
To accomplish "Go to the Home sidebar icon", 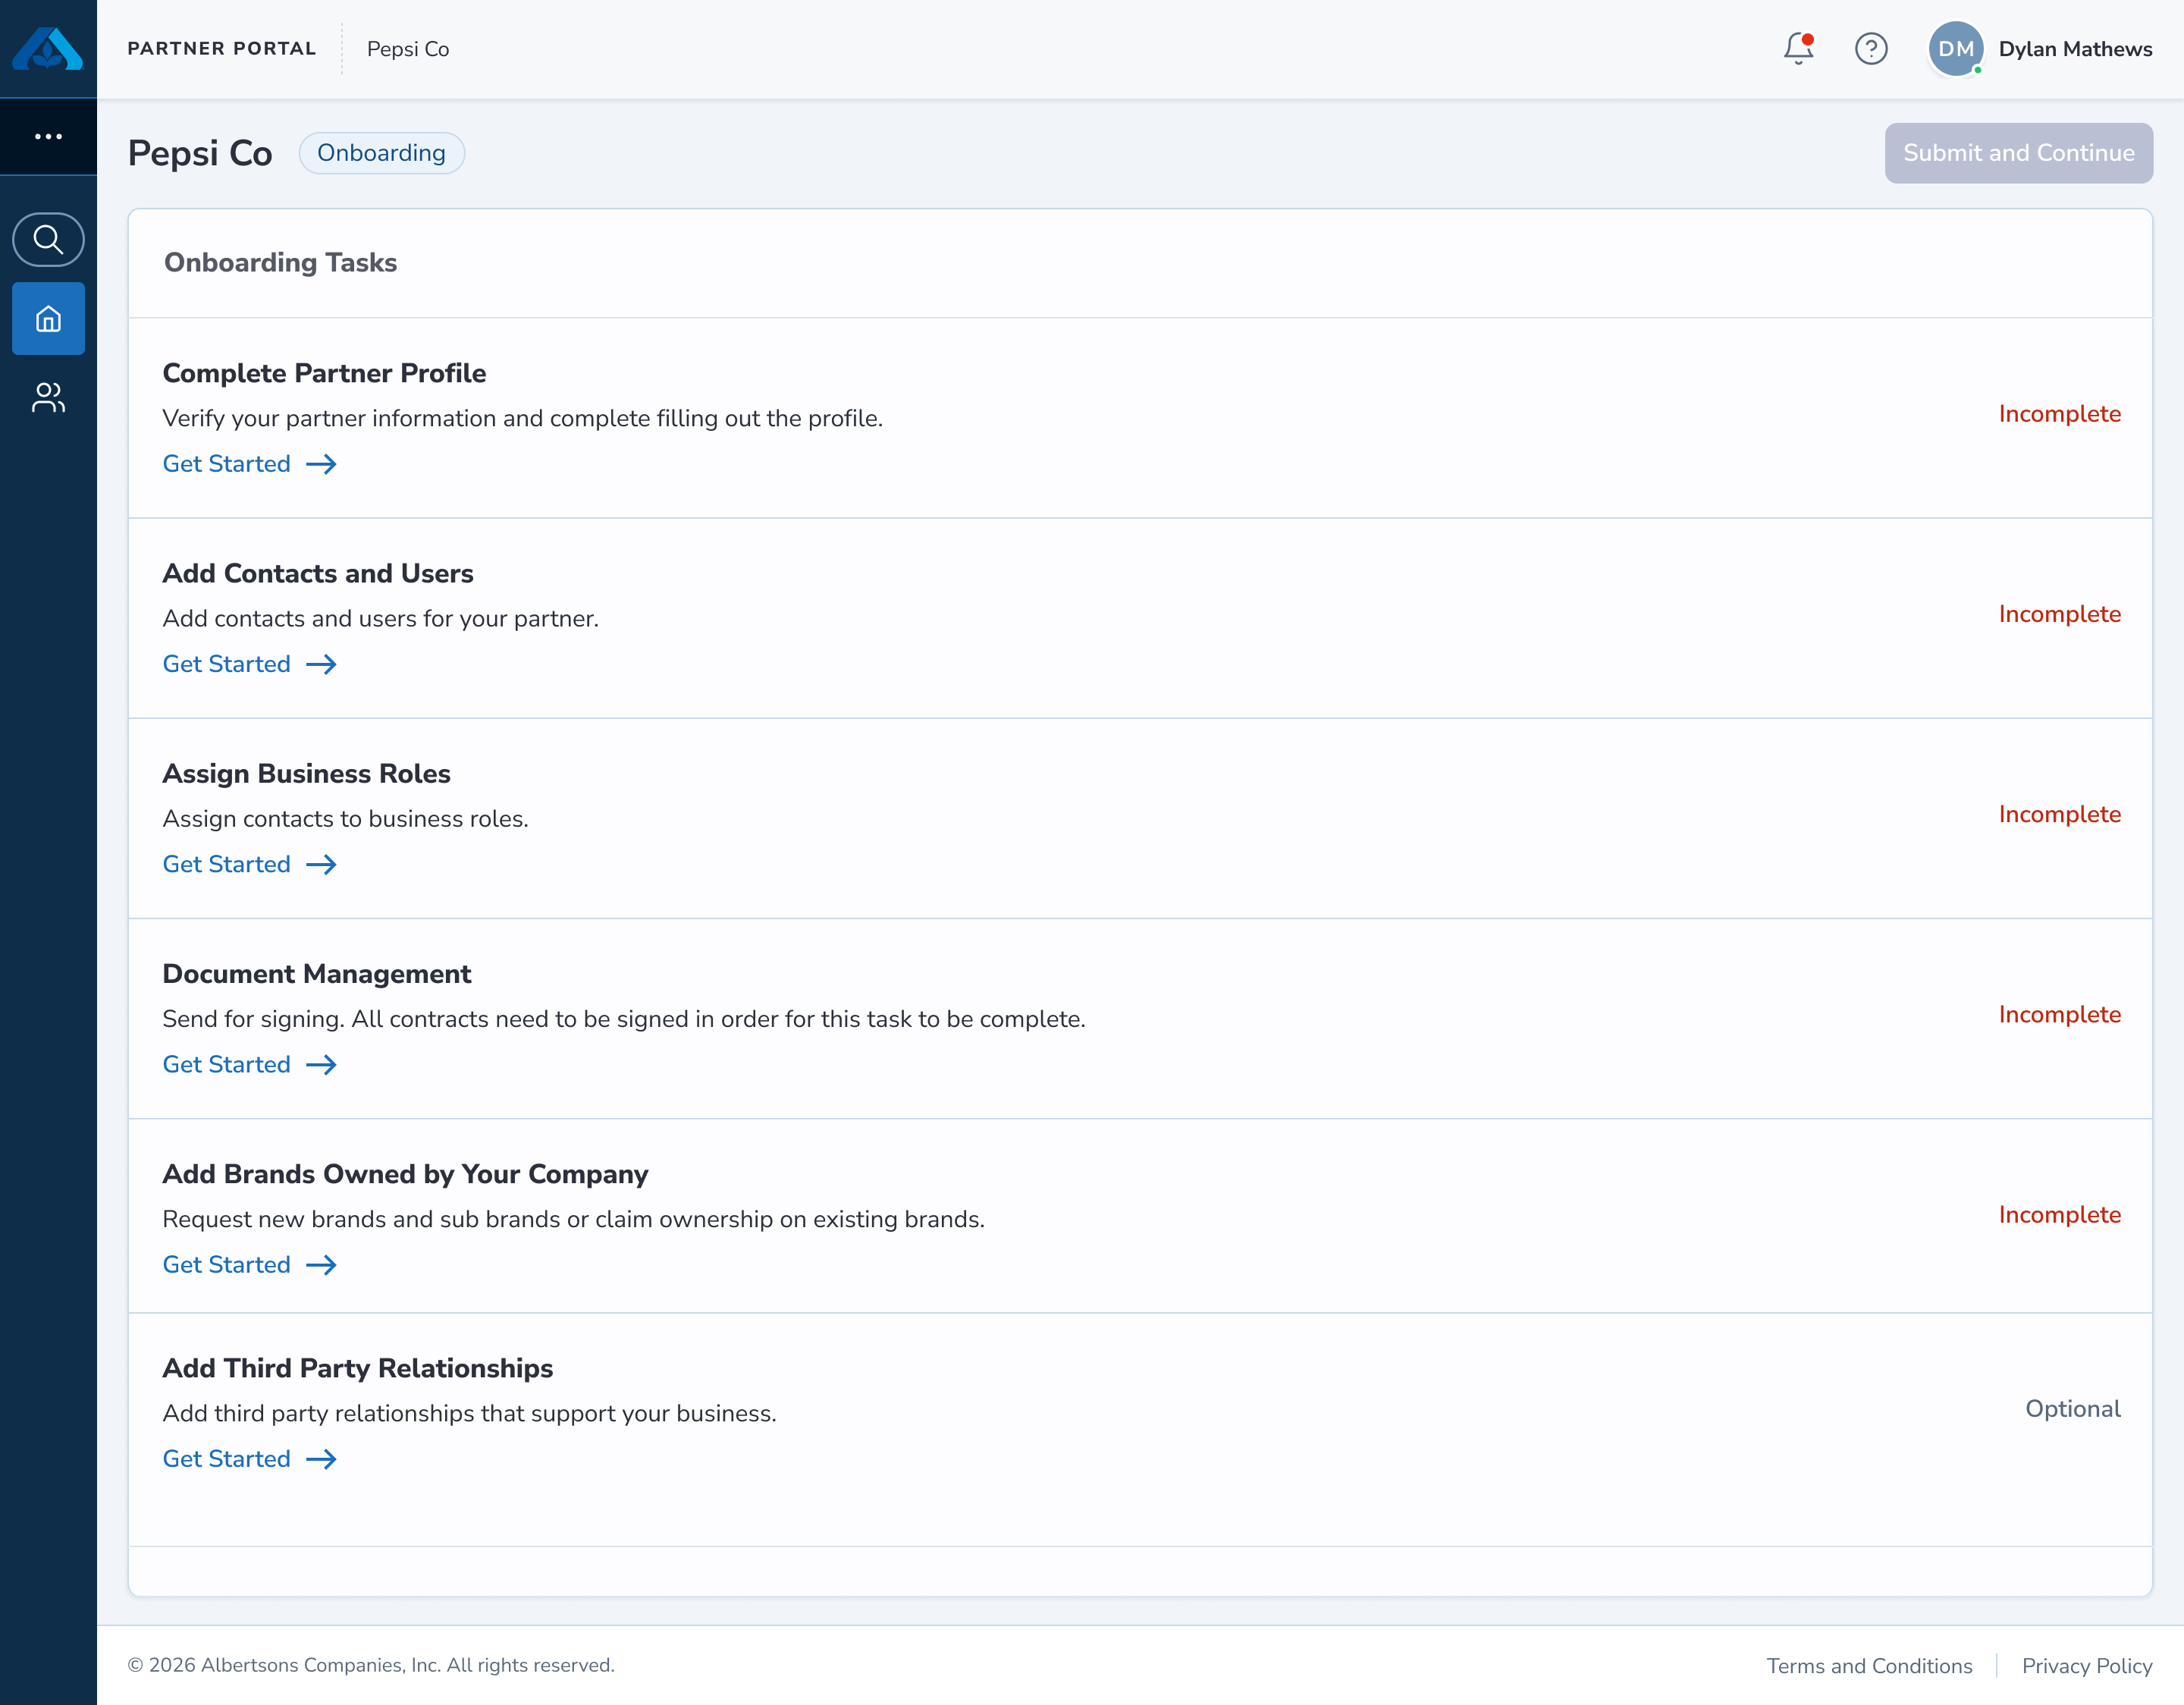I will 48,319.
